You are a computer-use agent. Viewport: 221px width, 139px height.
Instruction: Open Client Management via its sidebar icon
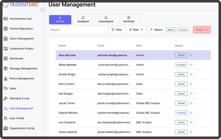[5, 39]
